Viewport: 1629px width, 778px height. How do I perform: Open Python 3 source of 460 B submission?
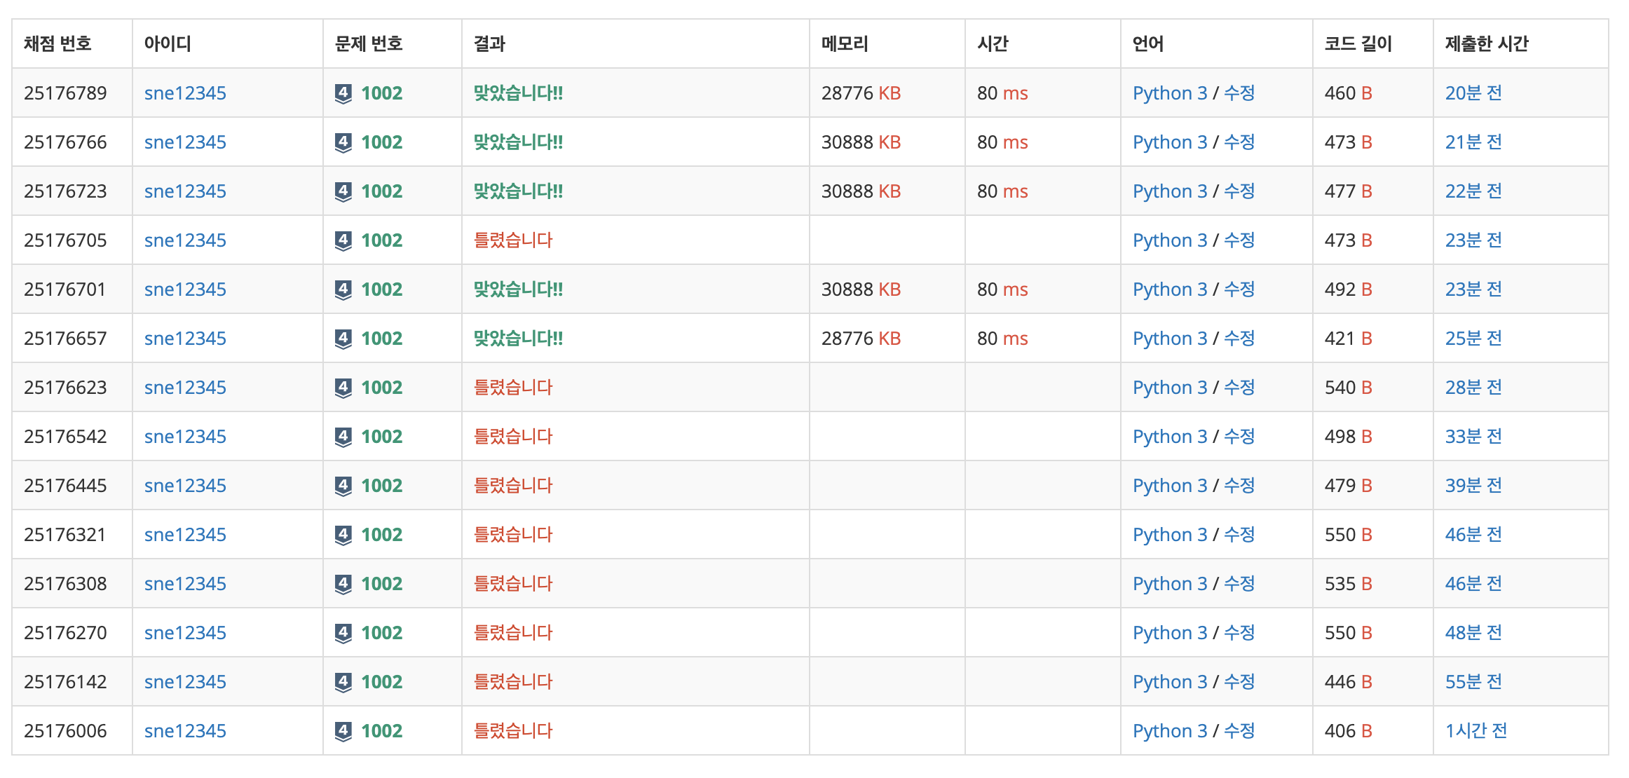(x=1169, y=93)
